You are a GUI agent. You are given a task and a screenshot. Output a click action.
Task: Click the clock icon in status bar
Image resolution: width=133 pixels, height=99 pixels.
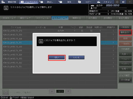click(x=2, y=97)
